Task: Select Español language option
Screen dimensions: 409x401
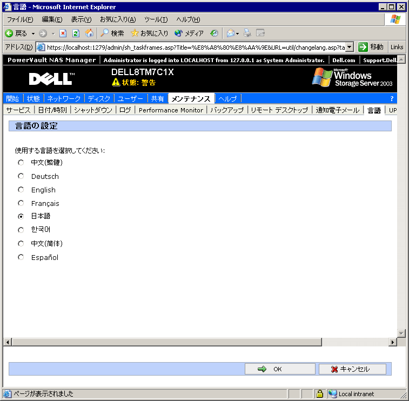Action: 21,257
